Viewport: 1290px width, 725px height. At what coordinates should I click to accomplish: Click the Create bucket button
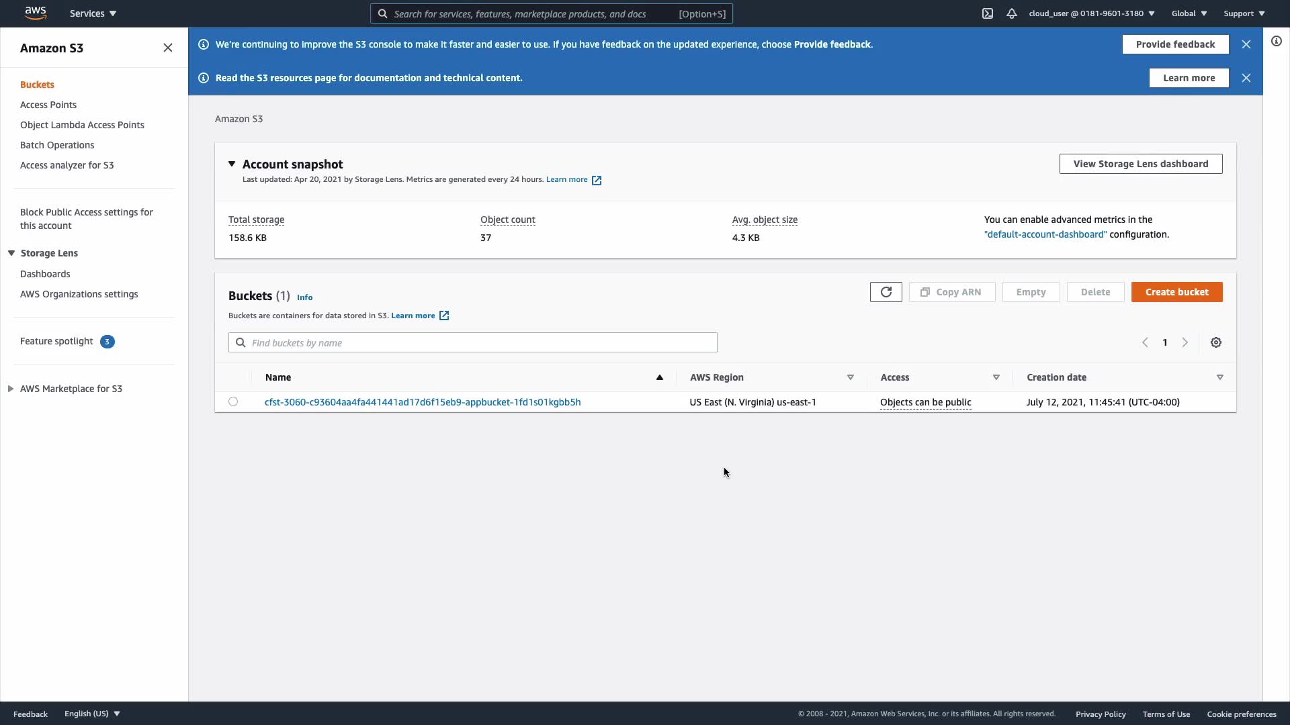pos(1176,292)
